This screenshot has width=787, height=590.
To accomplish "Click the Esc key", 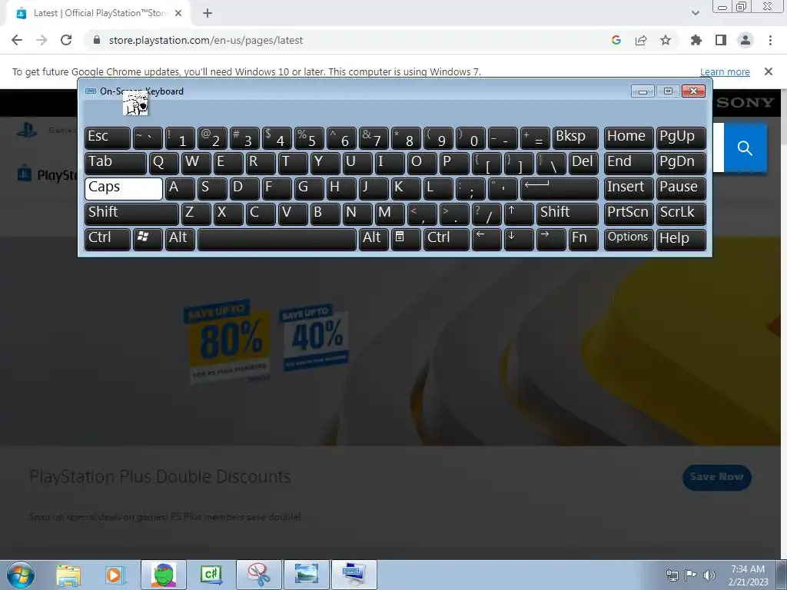I will (x=108, y=138).
